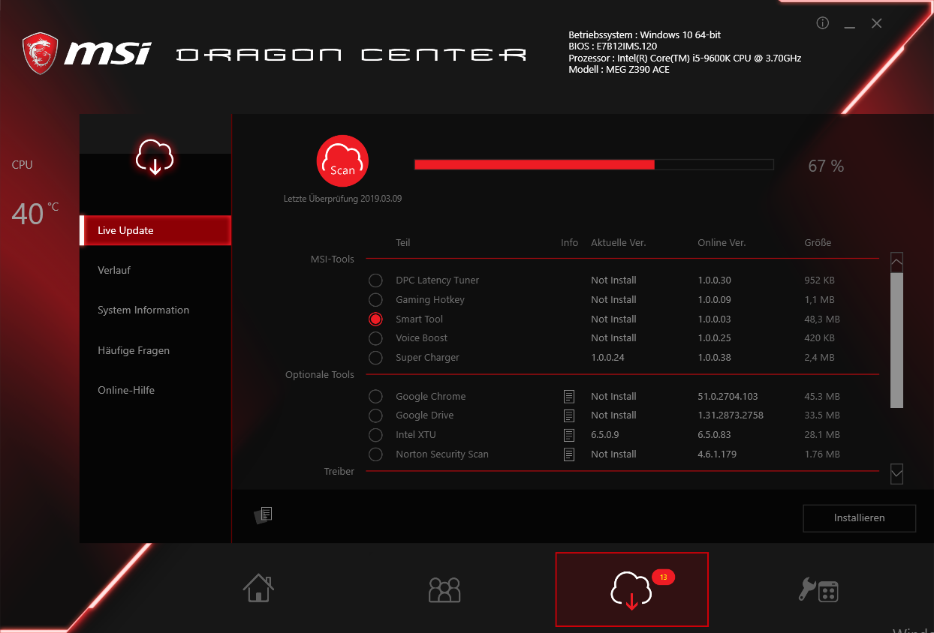Click the cloud download icon above sidebar
The image size is (934, 633).
(x=155, y=156)
